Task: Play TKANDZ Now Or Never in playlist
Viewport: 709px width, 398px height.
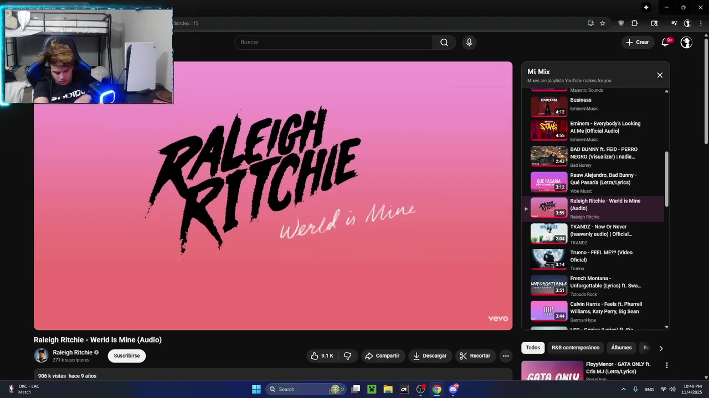Action: point(594,234)
